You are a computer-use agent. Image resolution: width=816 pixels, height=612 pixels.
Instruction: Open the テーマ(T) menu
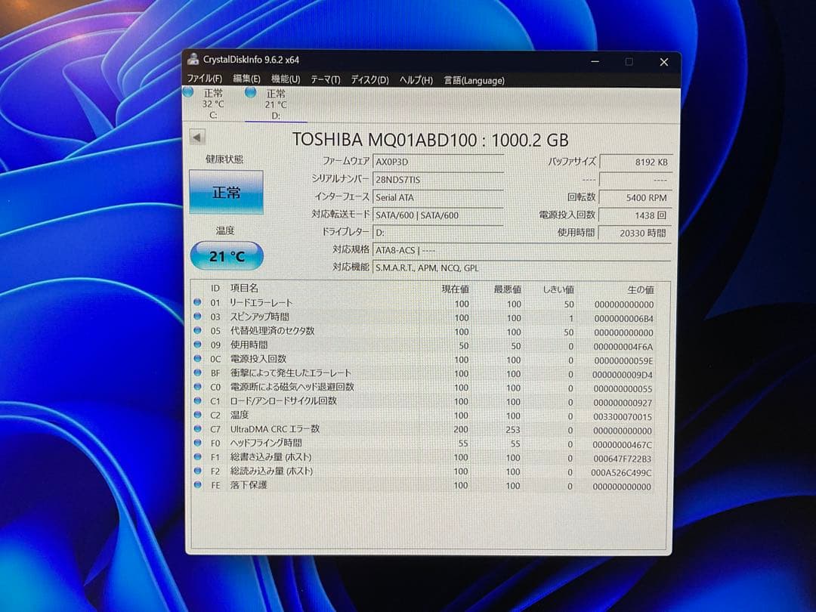tap(323, 79)
